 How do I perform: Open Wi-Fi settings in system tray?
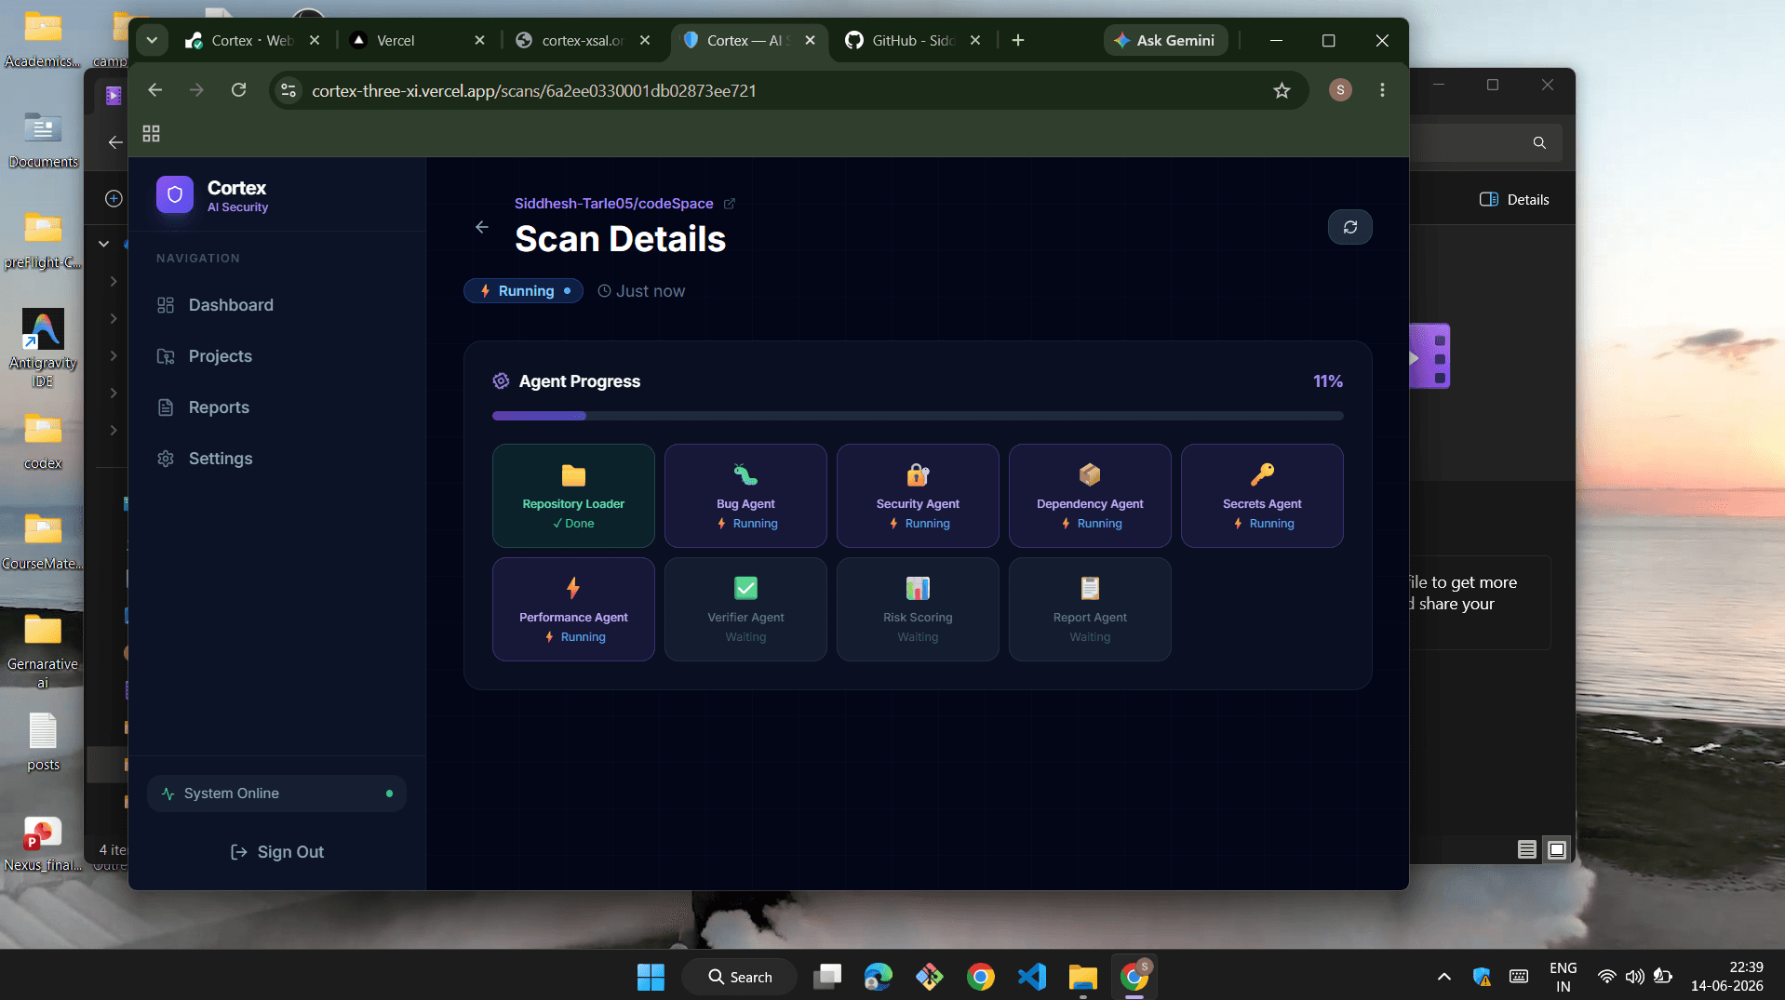pyautogui.click(x=1606, y=977)
